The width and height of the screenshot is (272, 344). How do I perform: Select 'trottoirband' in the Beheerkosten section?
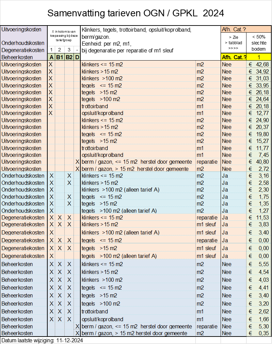[x=95, y=311]
